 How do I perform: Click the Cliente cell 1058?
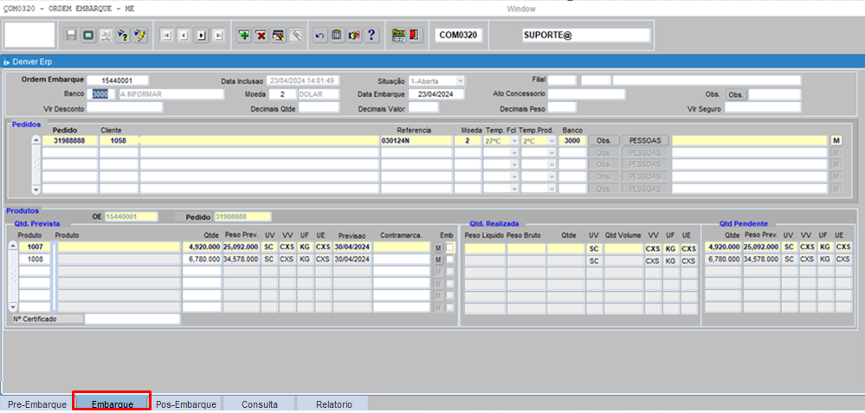(x=119, y=140)
